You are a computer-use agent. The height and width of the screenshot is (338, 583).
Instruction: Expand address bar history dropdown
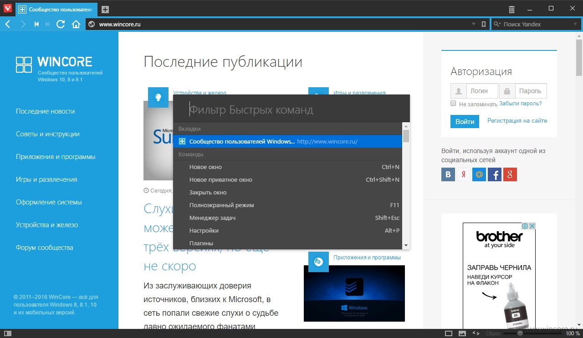(x=474, y=25)
